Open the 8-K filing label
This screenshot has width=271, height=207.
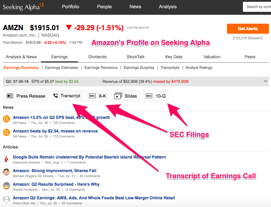tap(102, 96)
